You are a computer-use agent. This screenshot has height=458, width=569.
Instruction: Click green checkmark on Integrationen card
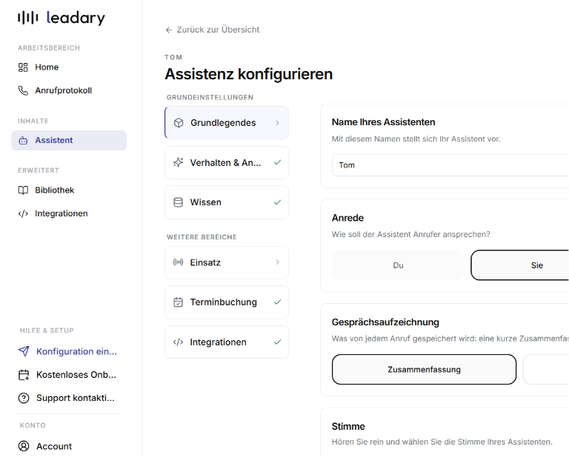pyautogui.click(x=278, y=342)
